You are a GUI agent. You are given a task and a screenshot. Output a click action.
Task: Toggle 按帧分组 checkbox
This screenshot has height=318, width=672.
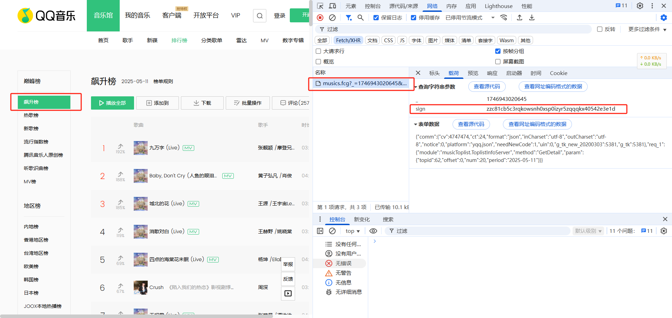[498, 51]
